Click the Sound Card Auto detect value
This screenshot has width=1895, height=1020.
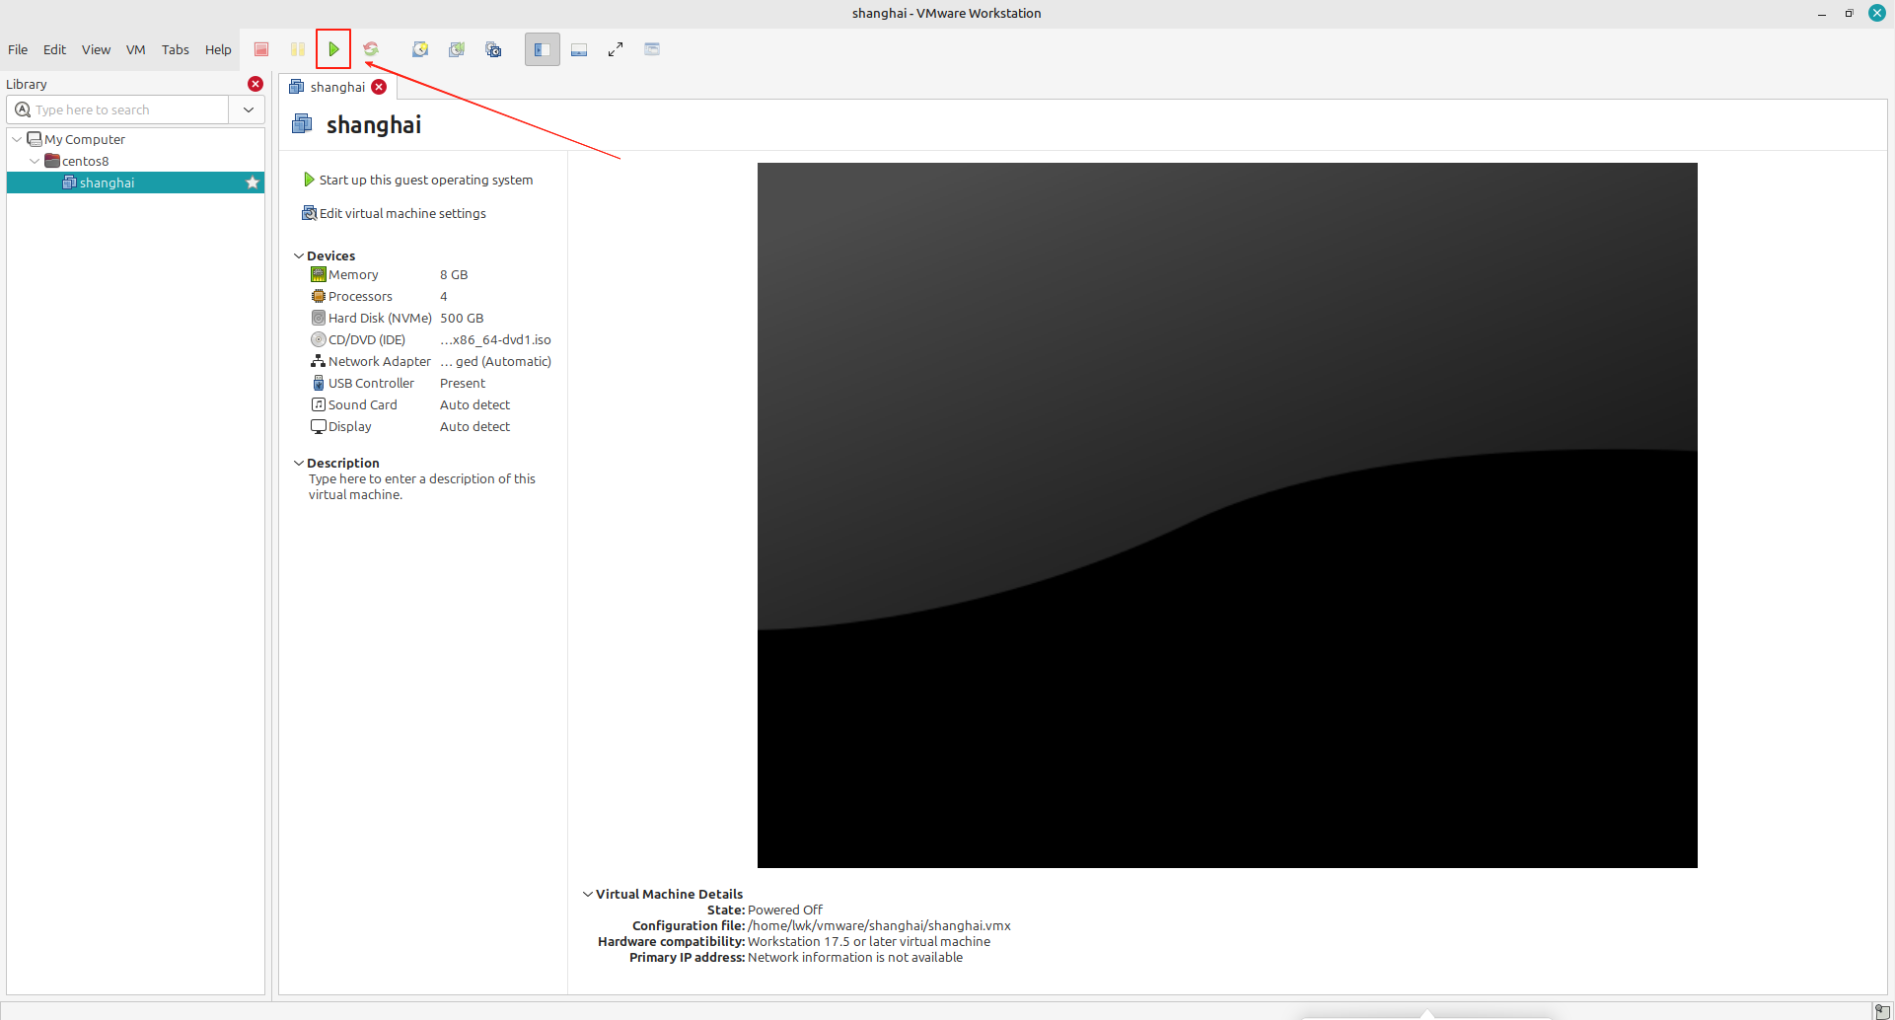(x=475, y=404)
